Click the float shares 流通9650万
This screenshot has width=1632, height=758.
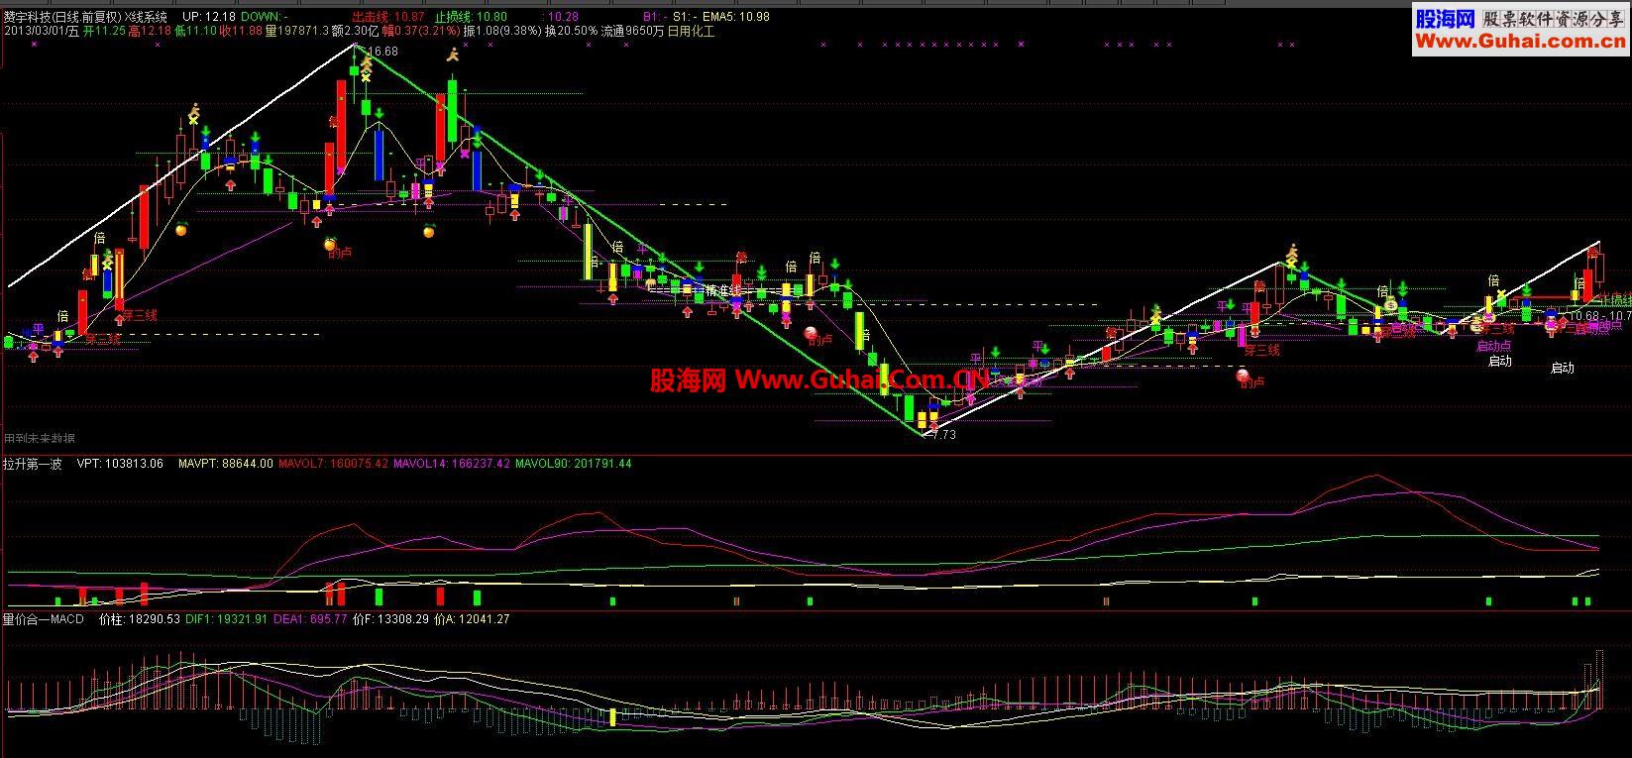(x=633, y=31)
